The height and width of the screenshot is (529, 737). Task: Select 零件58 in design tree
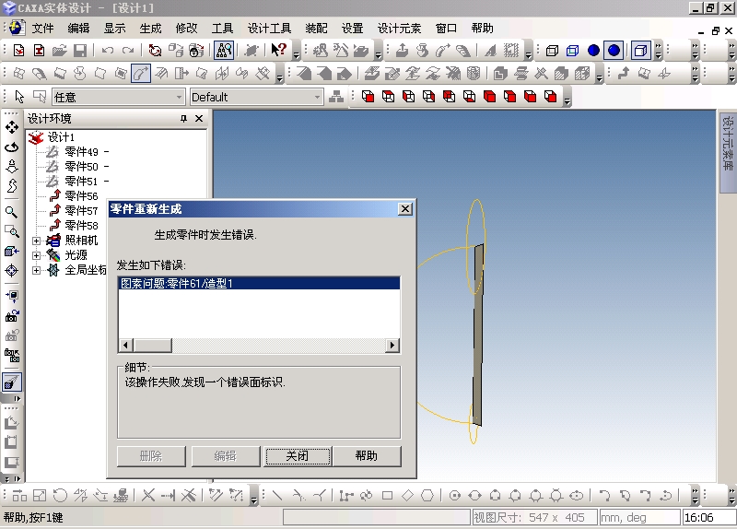coord(81,225)
